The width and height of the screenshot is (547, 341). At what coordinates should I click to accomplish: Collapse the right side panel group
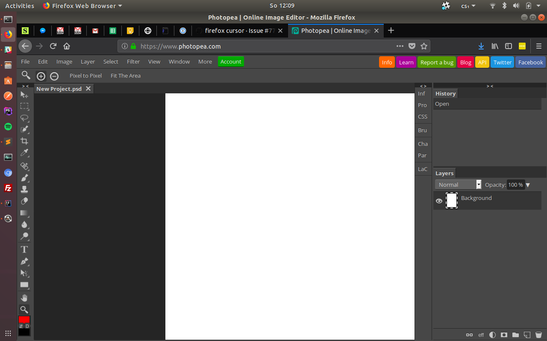tap(490, 86)
